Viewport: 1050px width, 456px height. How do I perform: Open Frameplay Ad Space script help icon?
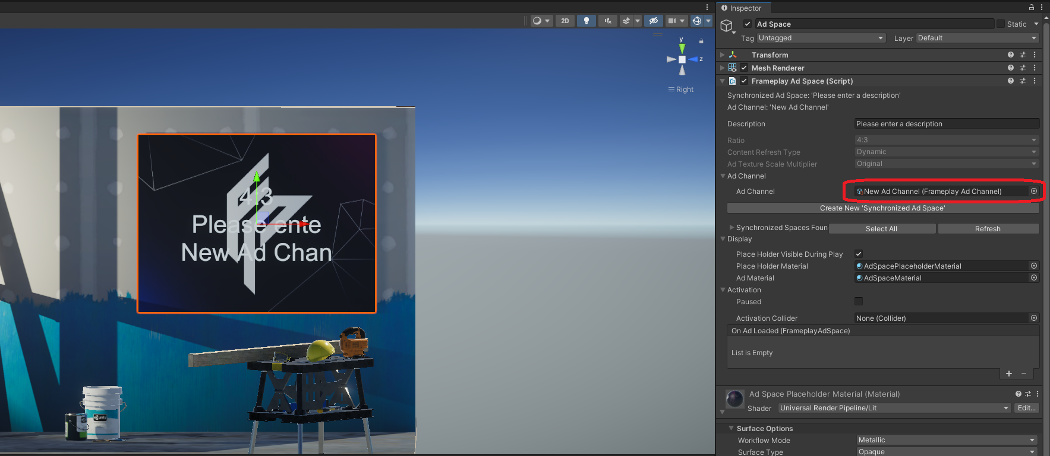(x=1010, y=81)
